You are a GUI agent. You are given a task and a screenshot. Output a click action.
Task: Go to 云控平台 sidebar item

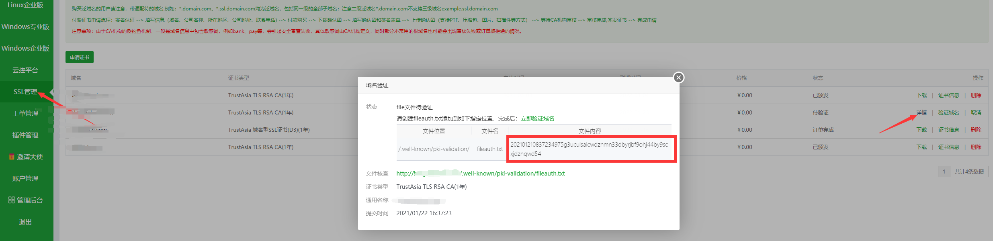[25, 70]
